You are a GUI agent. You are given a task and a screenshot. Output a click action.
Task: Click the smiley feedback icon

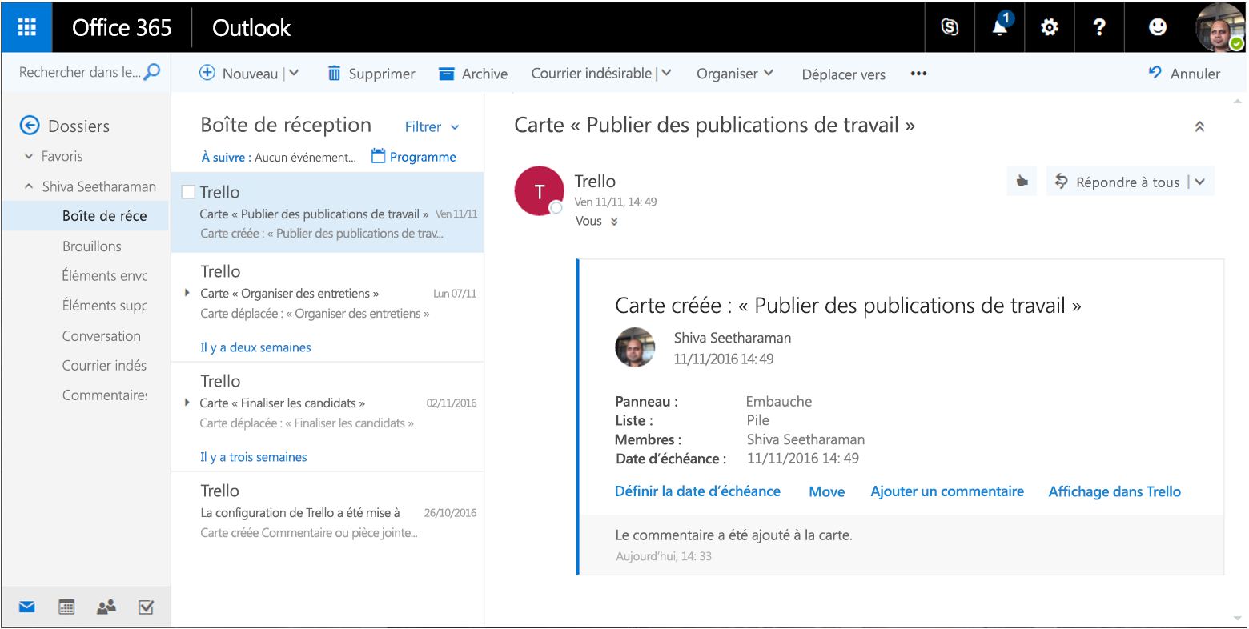[1158, 27]
